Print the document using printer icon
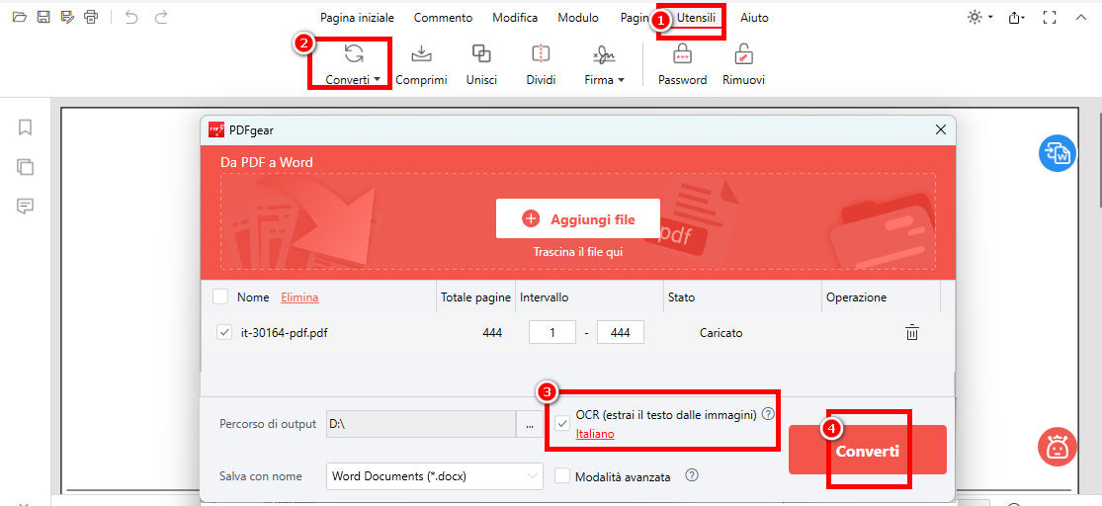This screenshot has height=506, width=1102. click(91, 18)
